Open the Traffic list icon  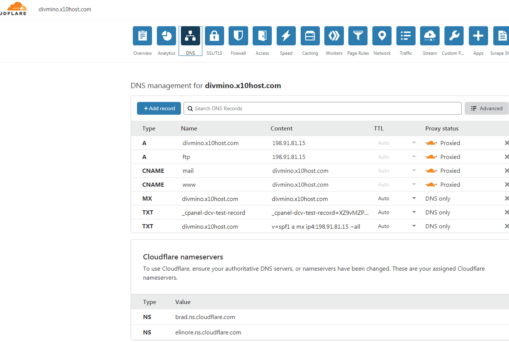pyautogui.click(x=406, y=36)
